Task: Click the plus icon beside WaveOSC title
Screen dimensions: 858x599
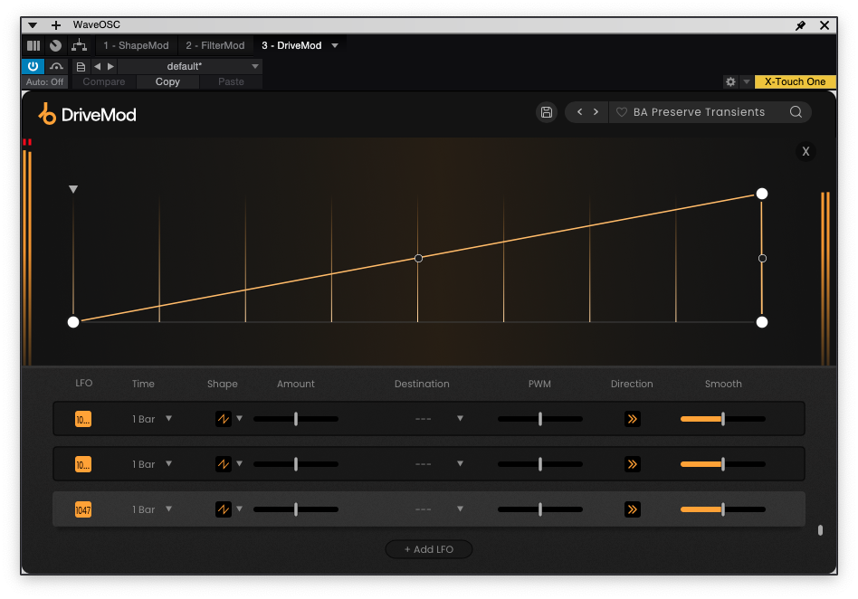Action: 56,25
